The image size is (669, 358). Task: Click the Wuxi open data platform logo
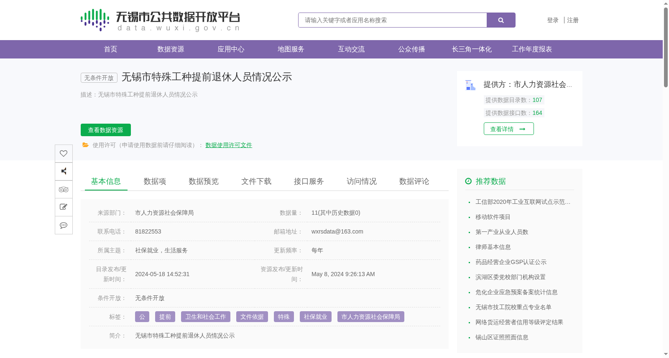[x=161, y=20]
